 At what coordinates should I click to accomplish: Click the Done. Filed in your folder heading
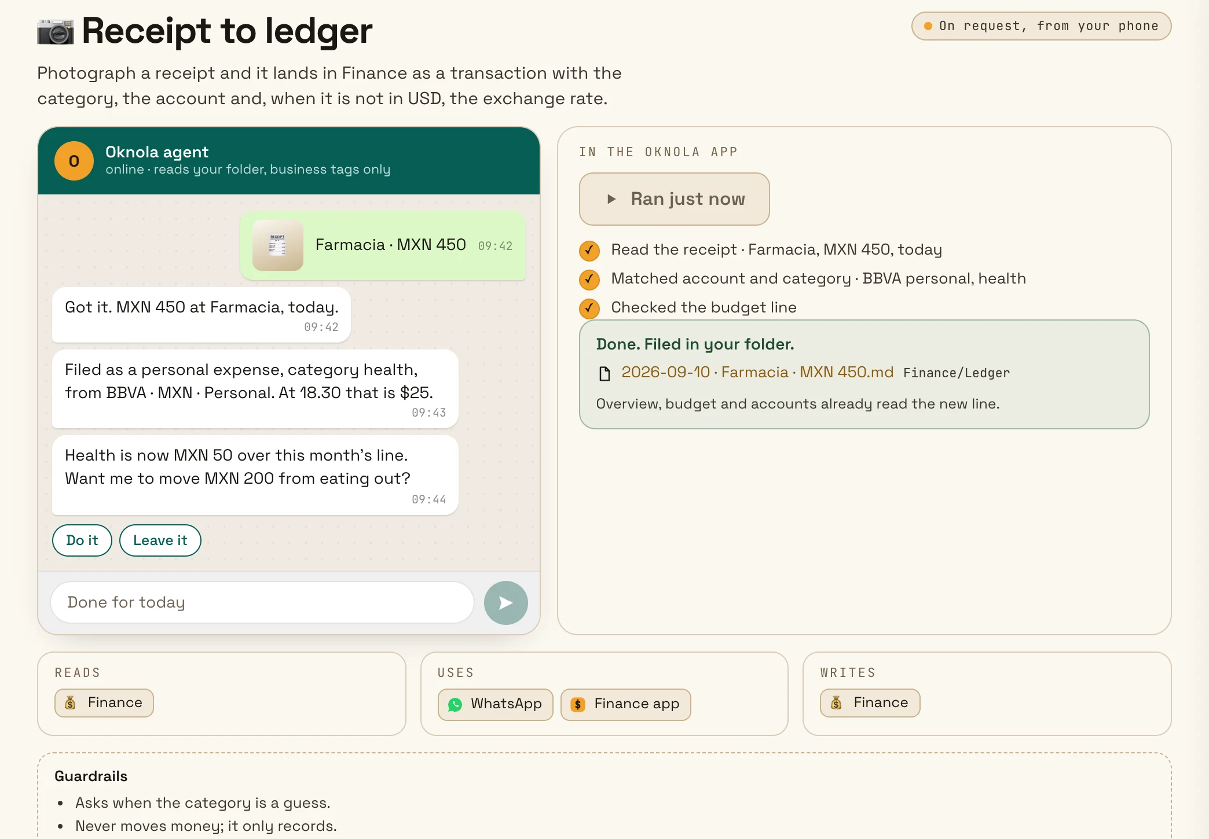695,344
